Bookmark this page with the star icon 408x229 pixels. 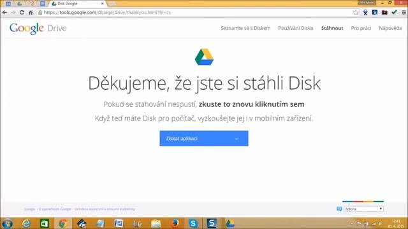point(356,13)
